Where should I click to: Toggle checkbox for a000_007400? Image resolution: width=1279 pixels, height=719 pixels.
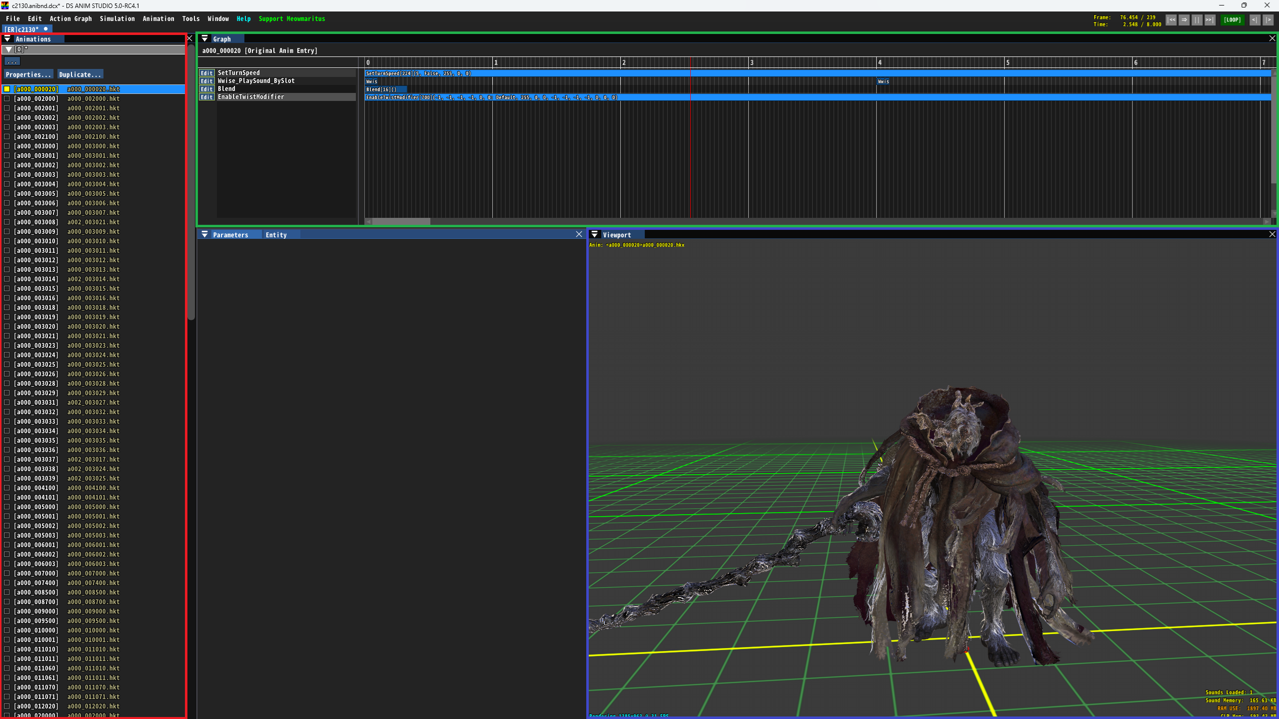click(7, 583)
